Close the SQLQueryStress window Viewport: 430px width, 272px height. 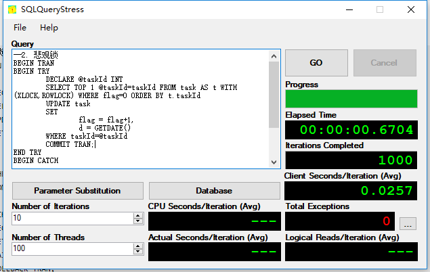[411, 9]
